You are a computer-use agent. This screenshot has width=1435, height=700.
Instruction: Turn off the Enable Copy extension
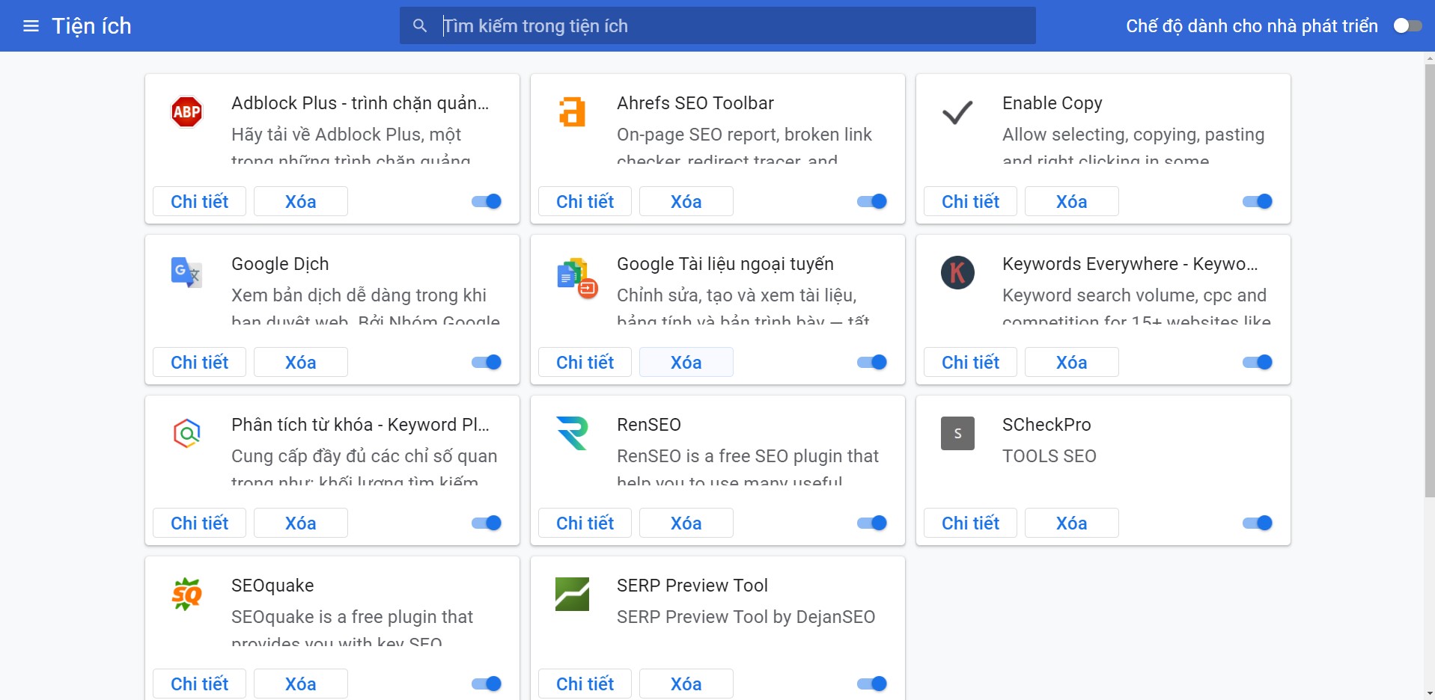[1258, 201]
